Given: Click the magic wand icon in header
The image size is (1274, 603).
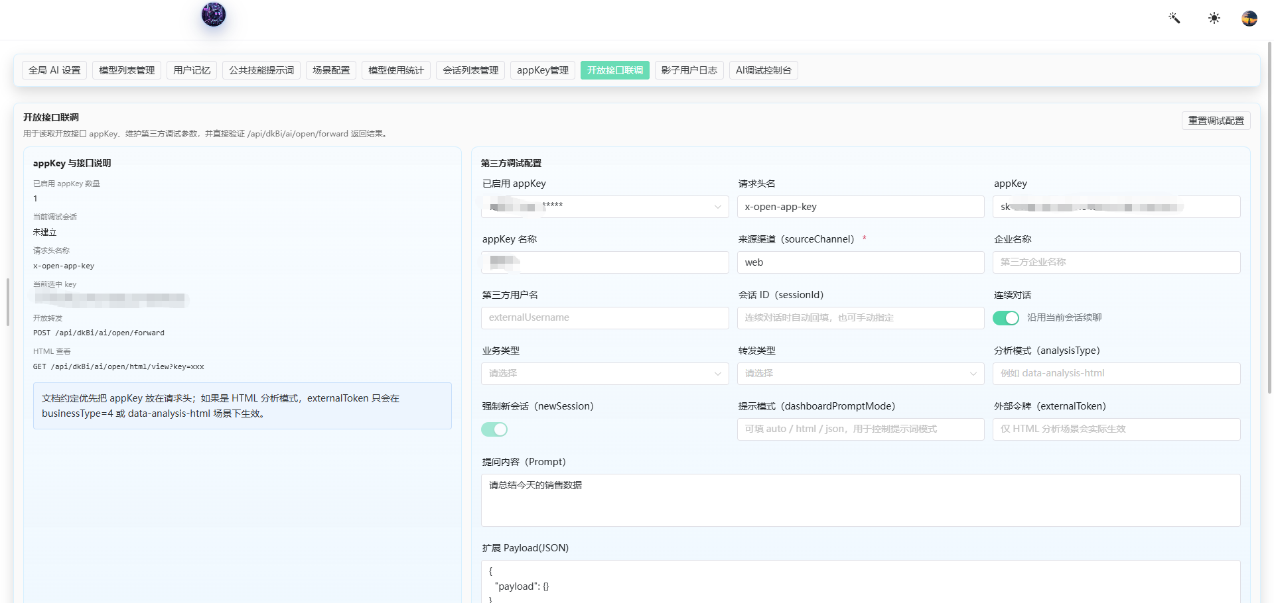Looking at the screenshot, I should pyautogui.click(x=1174, y=18).
